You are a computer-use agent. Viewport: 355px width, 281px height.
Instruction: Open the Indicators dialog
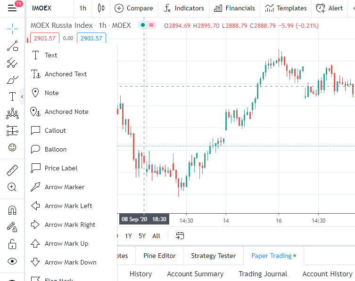[x=183, y=8]
